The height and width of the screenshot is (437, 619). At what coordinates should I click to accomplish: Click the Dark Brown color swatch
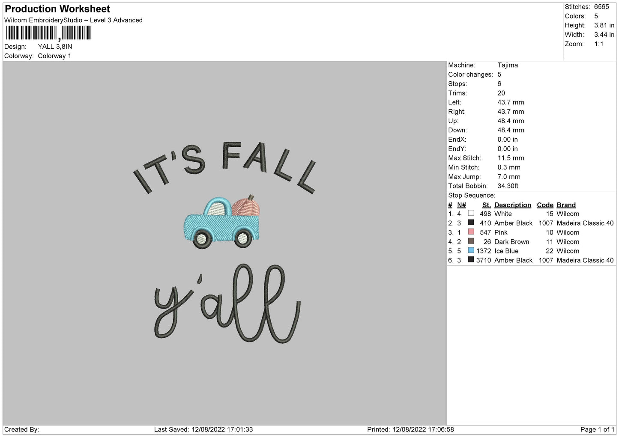click(x=471, y=241)
